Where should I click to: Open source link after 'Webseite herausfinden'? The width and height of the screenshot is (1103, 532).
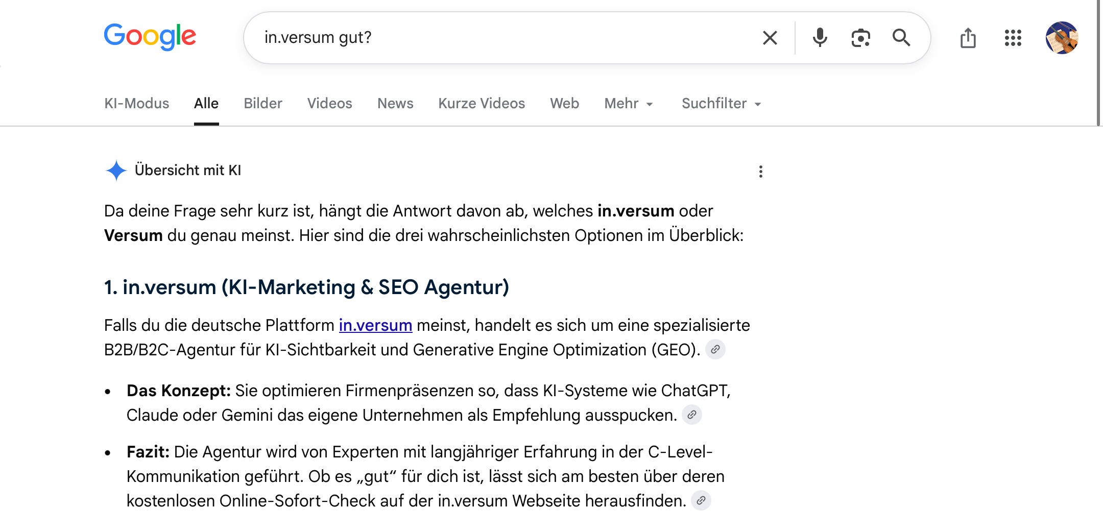click(x=701, y=501)
